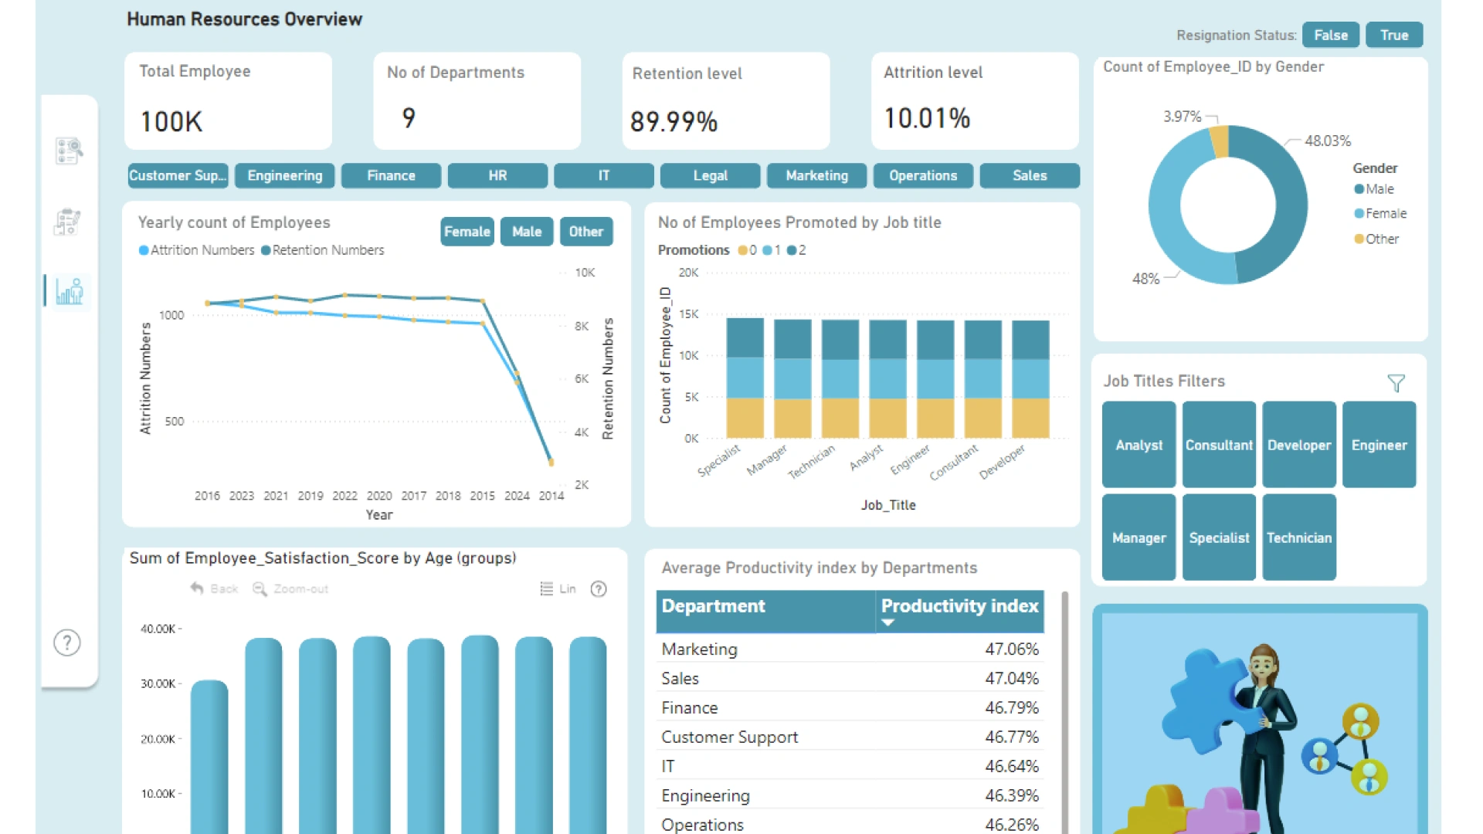The width and height of the screenshot is (1483, 834).
Task: Click the Productivity index sort arrow
Action: click(x=887, y=622)
